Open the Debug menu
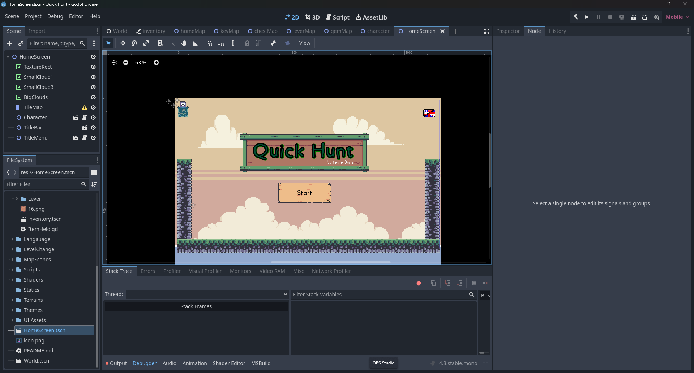The image size is (694, 373). 55,16
